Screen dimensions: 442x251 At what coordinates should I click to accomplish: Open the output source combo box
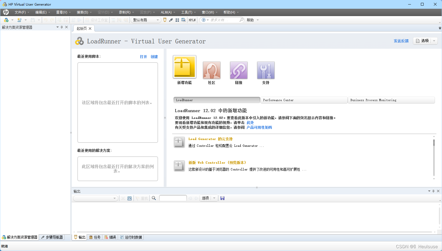tap(95, 198)
